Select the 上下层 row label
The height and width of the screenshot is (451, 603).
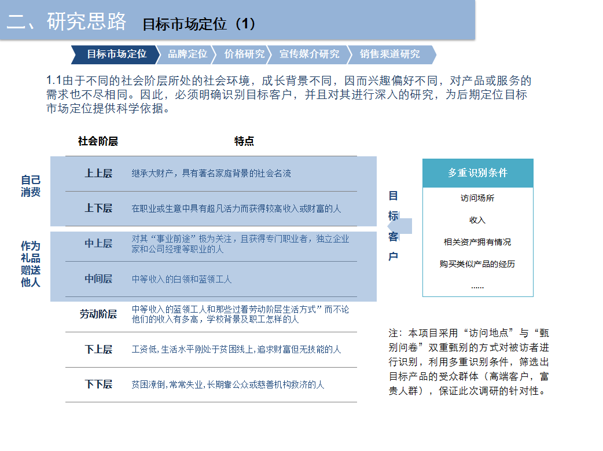[98, 208]
